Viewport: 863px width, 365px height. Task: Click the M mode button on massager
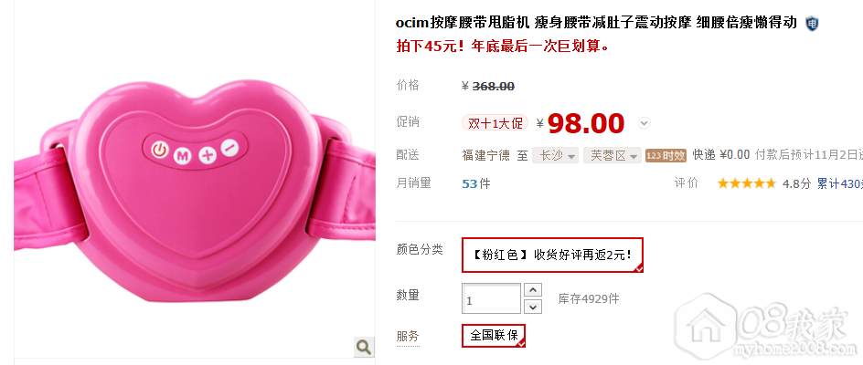[x=182, y=156]
